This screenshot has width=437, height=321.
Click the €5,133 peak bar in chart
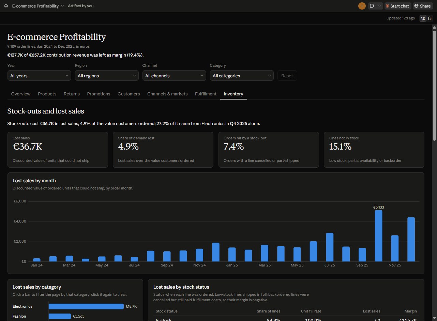coord(378,236)
